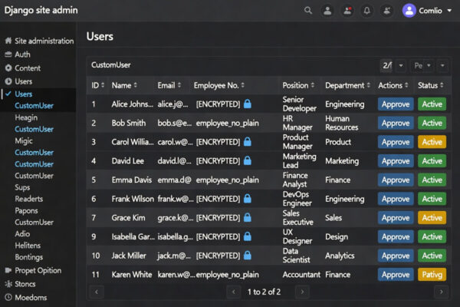Click the Comlio purple avatar
This screenshot has height=307, width=460.
409,11
